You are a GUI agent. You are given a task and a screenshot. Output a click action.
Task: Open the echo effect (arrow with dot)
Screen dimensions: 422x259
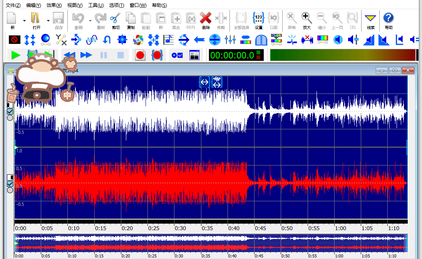tap(77, 40)
